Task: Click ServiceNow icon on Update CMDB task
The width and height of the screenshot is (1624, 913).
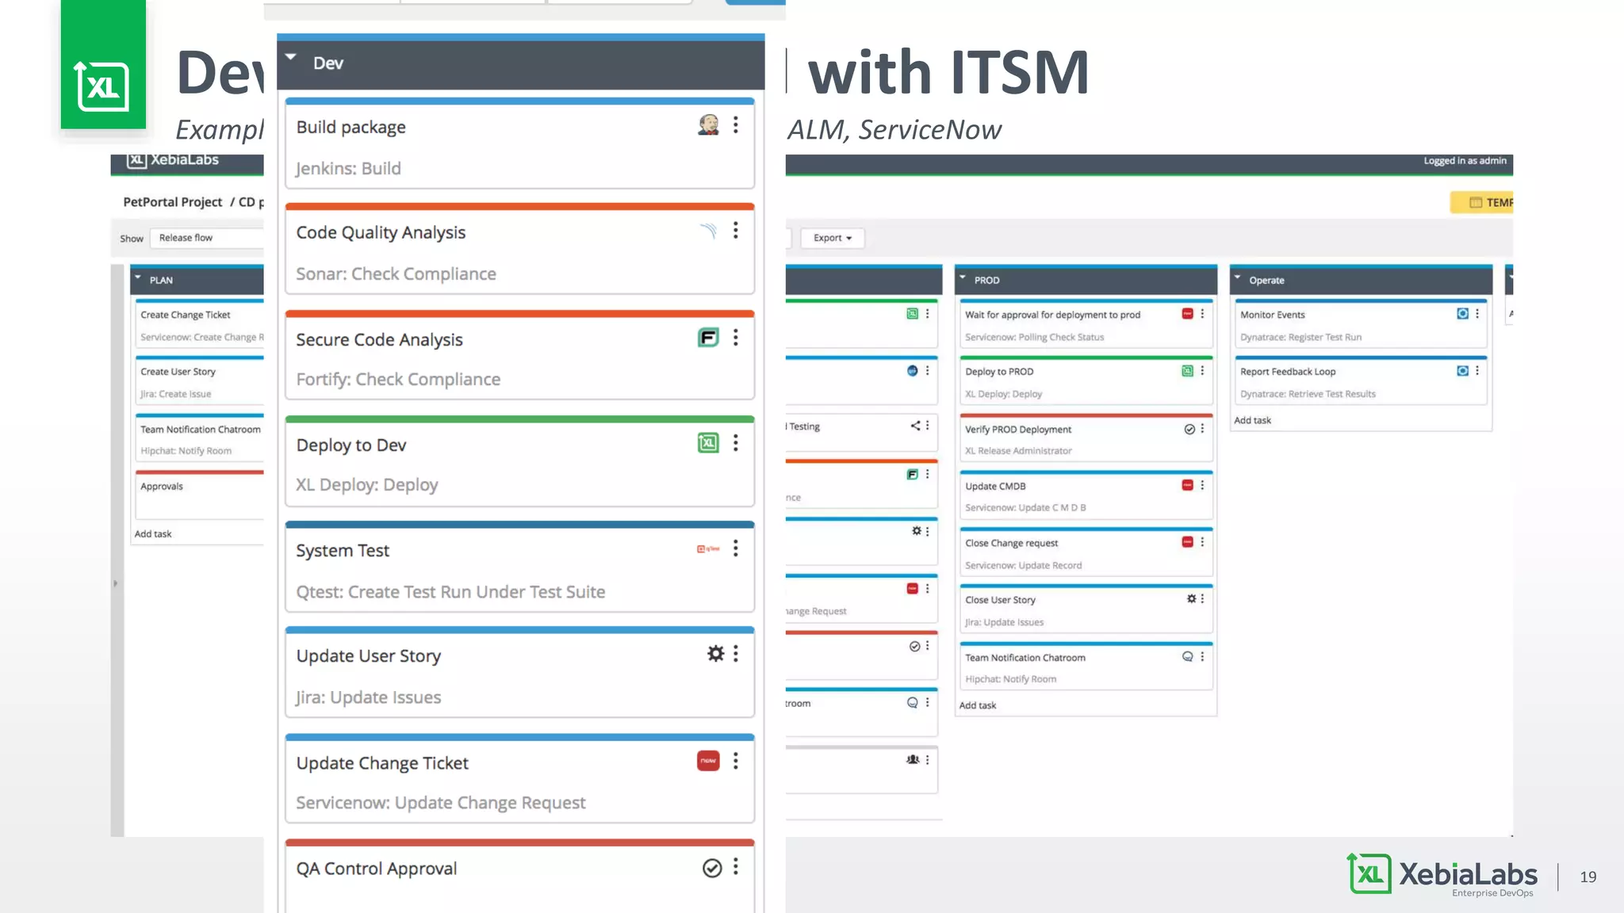Action: pyautogui.click(x=1188, y=485)
